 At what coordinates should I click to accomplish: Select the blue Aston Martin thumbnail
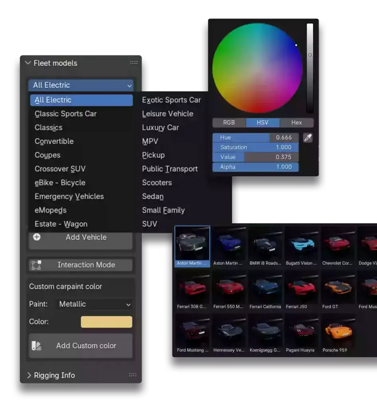coord(229,246)
